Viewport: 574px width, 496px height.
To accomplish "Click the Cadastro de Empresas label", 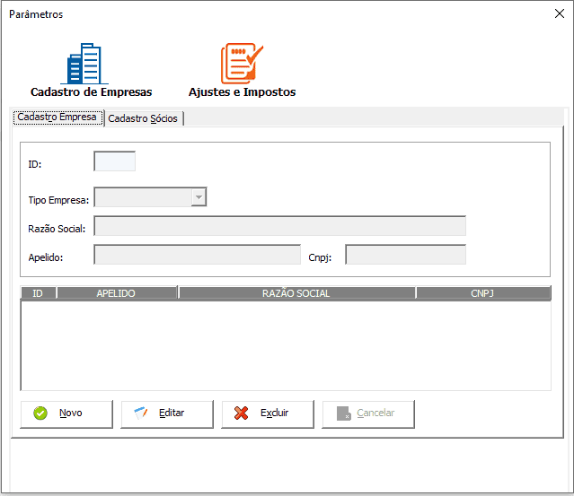I will point(91,92).
